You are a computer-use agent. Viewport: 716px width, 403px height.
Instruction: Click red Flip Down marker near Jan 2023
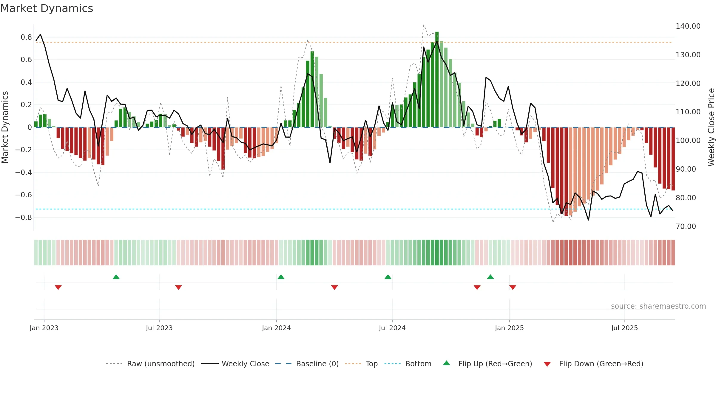click(58, 287)
